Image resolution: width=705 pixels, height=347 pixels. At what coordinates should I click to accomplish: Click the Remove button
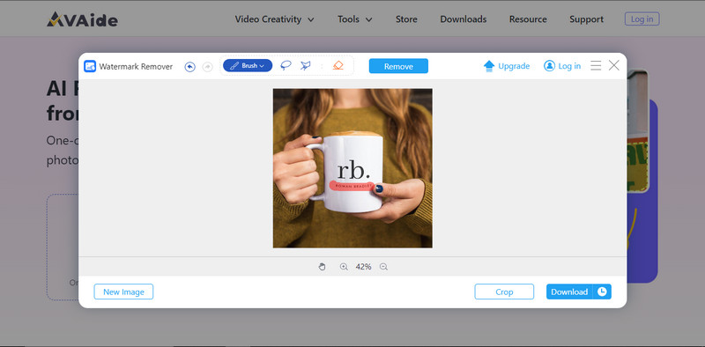398,66
